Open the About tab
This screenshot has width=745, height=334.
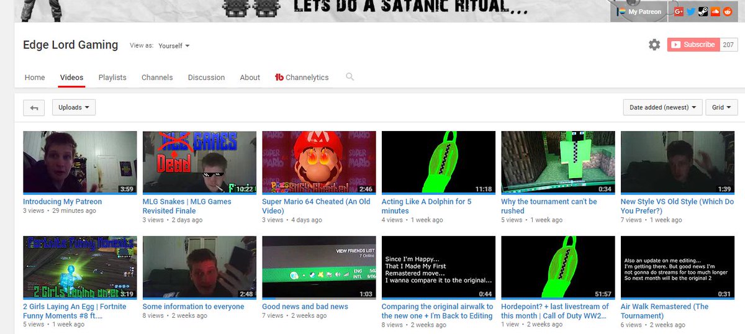250,78
